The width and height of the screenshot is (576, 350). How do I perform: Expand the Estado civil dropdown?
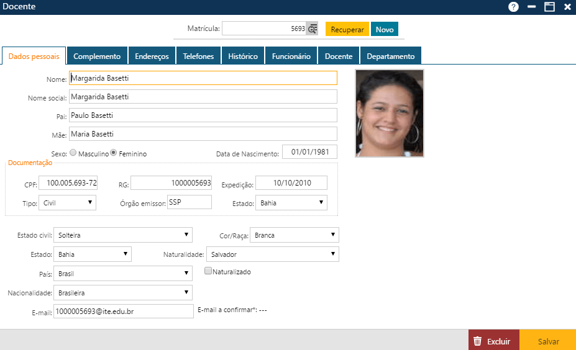point(122,235)
